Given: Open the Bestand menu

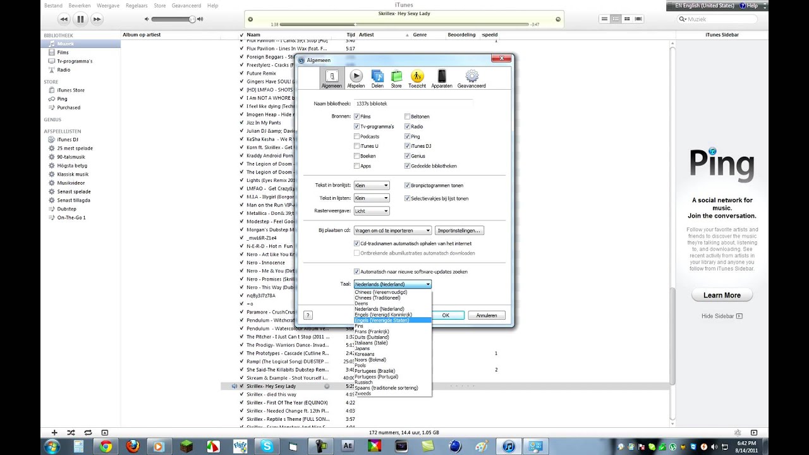Looking at the screenshot, I should coord(53,5).
